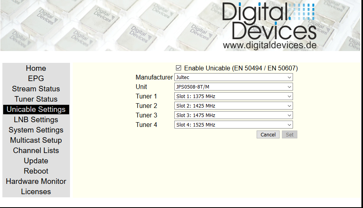Open the Tuner 3 slot dropdown
363x208 pixels.
pyautogui.click(x=233, y=115)
